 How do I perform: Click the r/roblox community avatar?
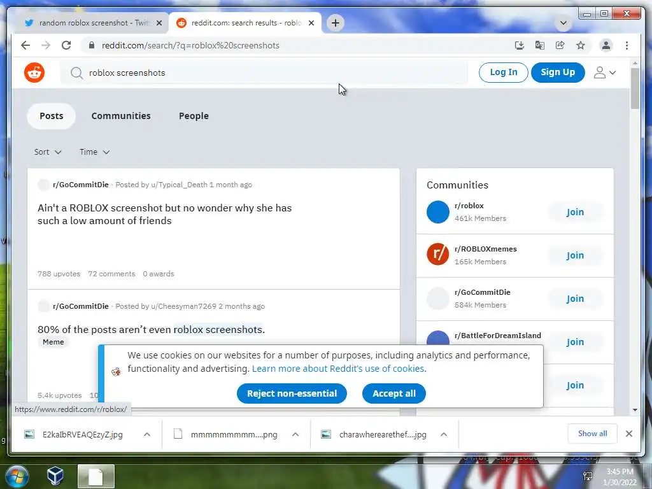click(x=438, y=212)
